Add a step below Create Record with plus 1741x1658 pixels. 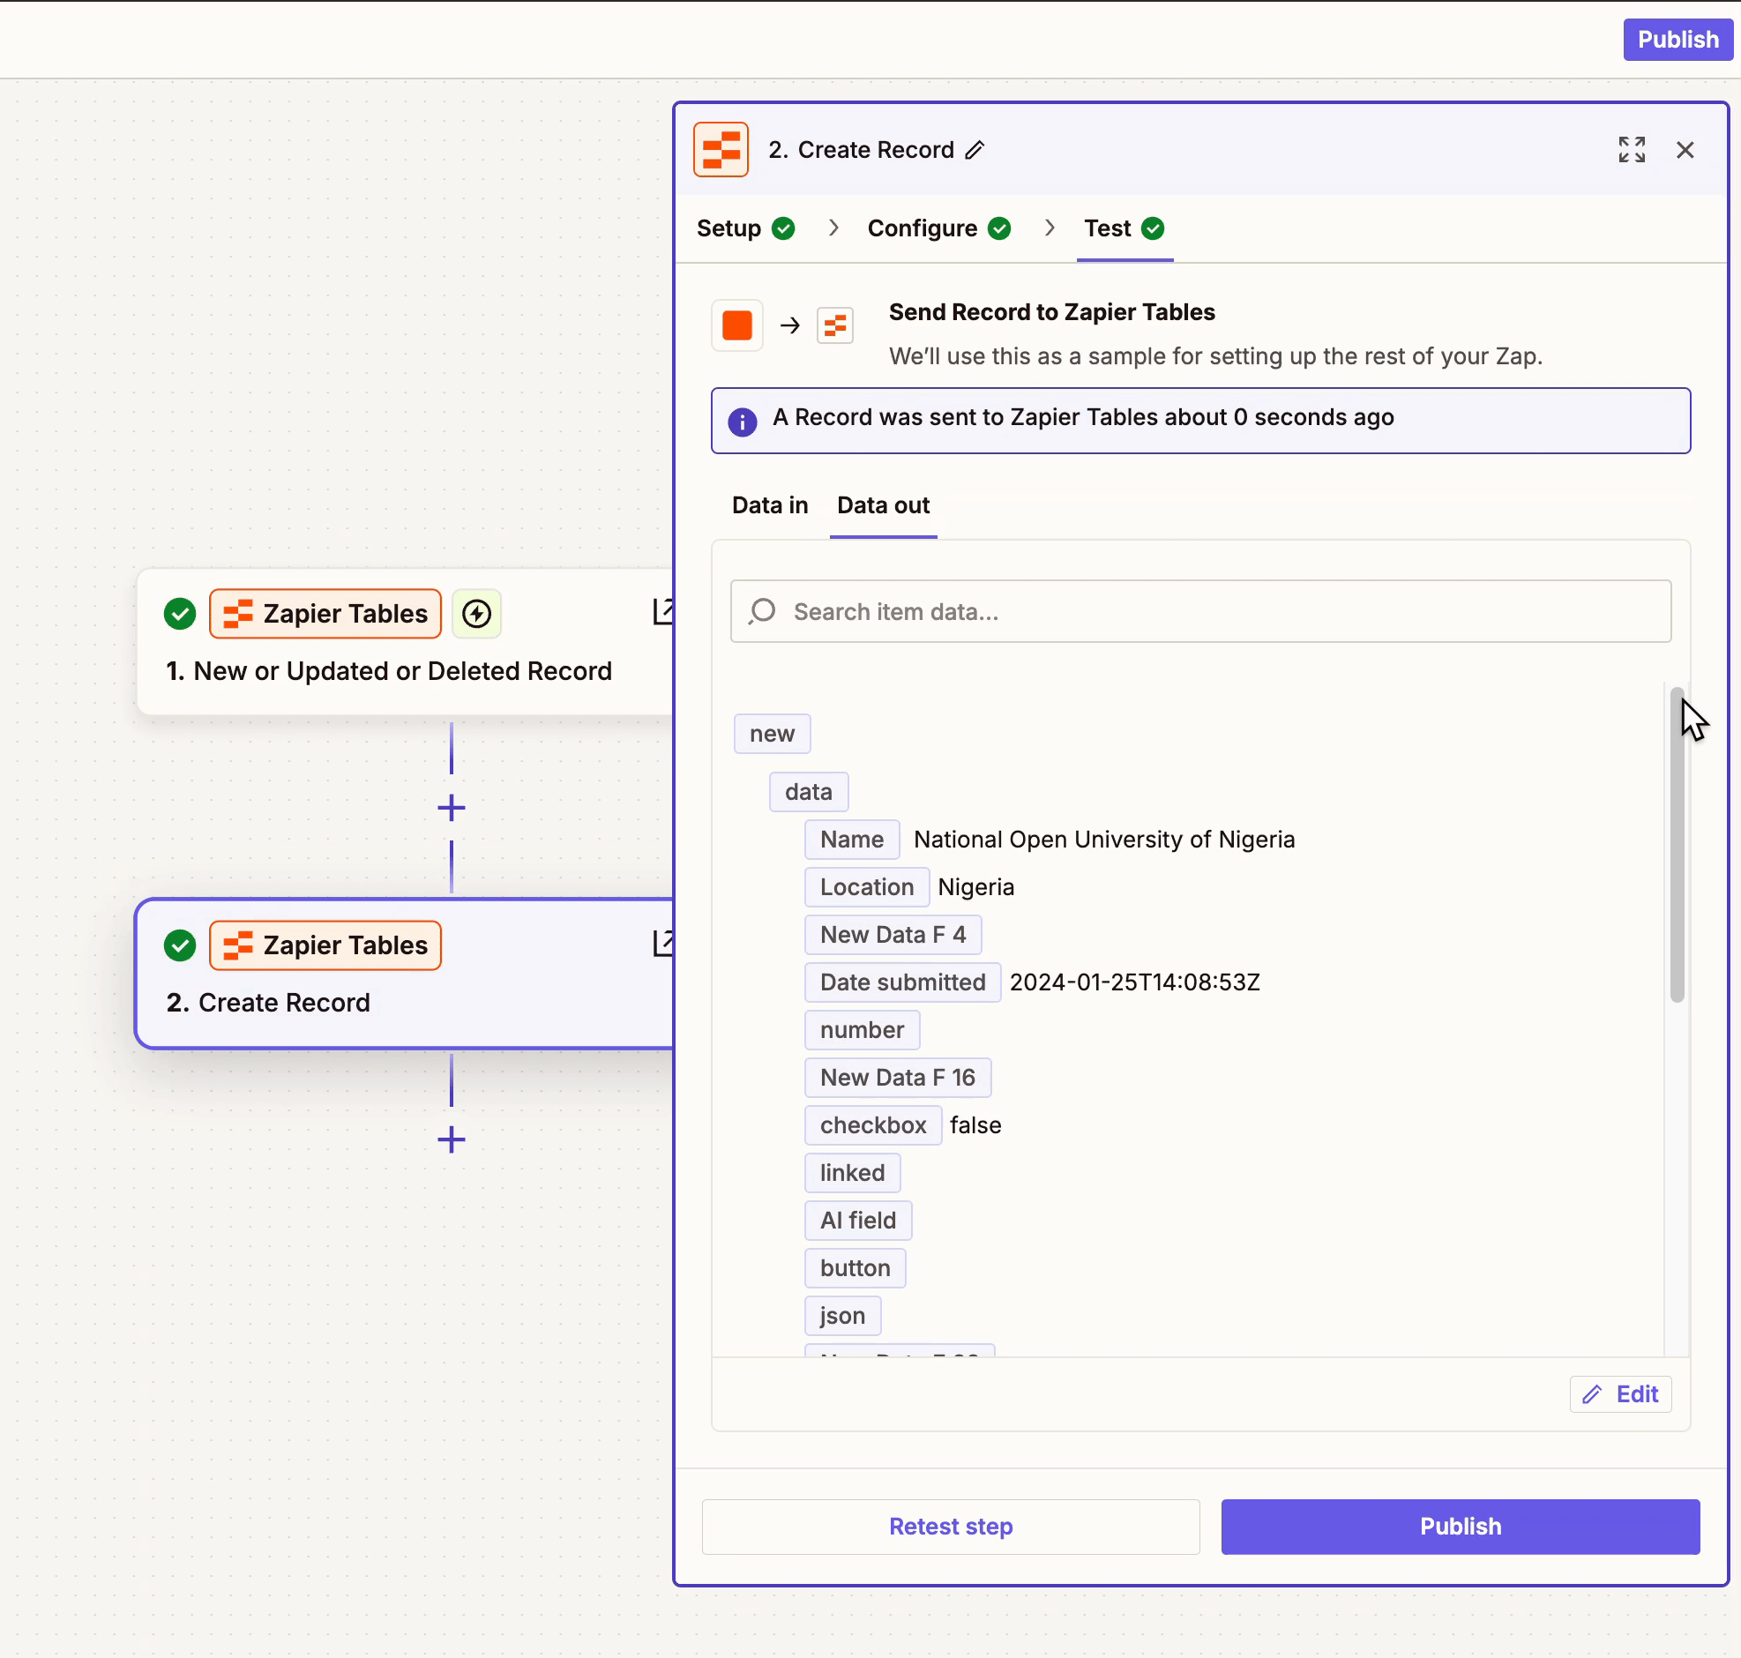coord(451,1139)
